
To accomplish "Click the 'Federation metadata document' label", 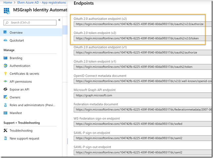I will tap(96, 104).
